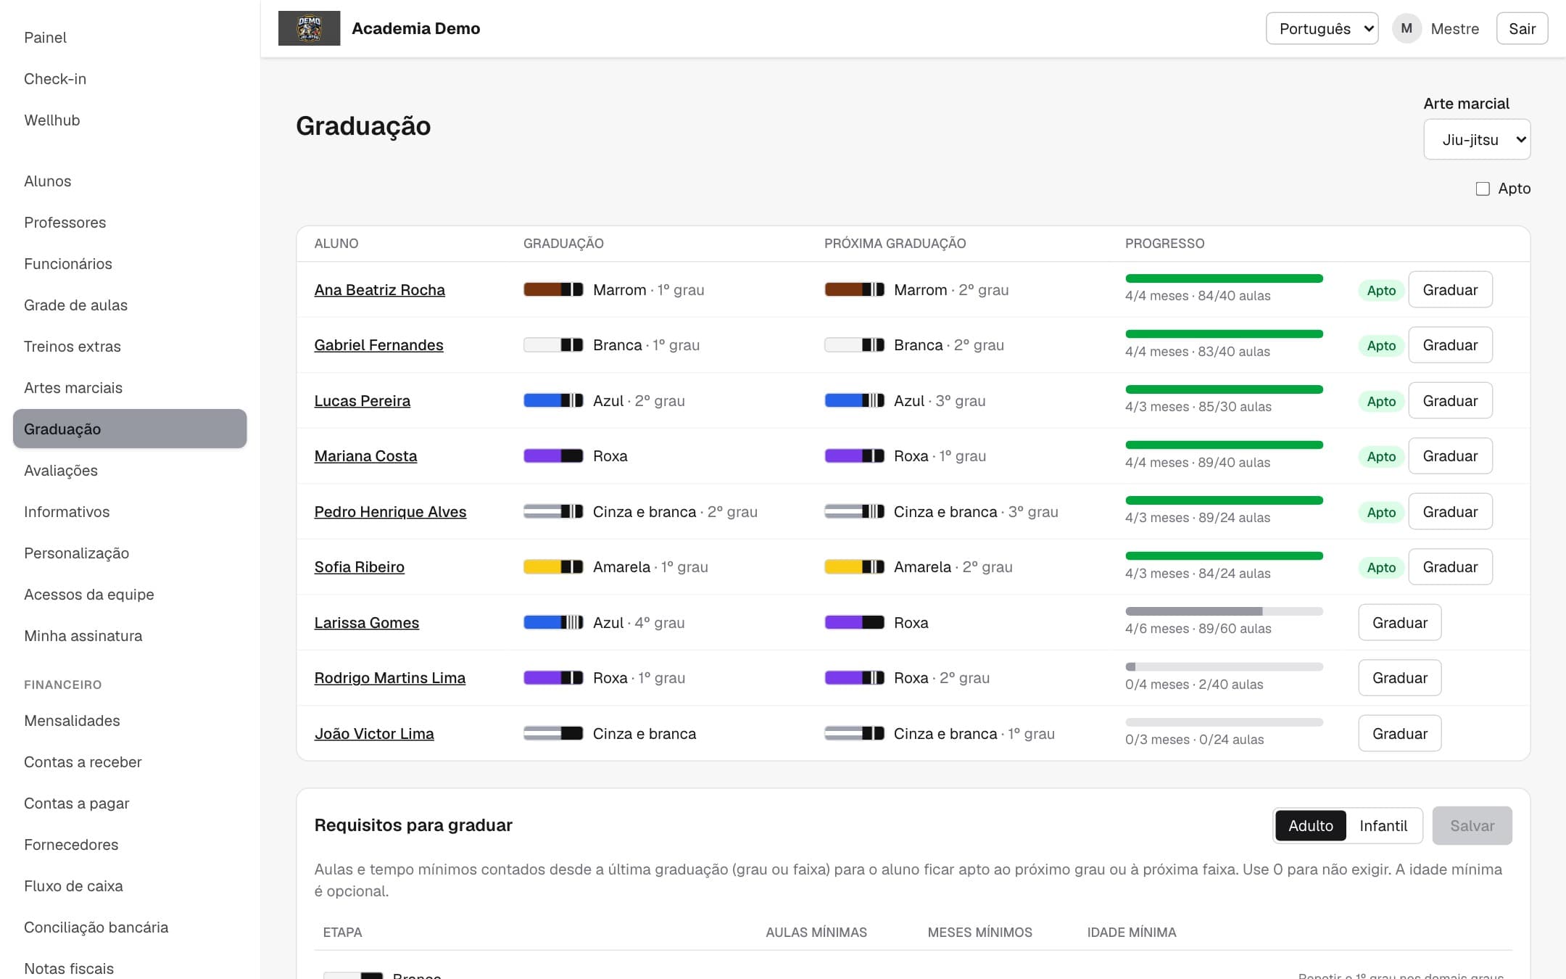The width and height of the screenshot is (1566, 979).
Task: Click Lucas Pereira's next blue belt icon
Action: (x=854, y=400)
